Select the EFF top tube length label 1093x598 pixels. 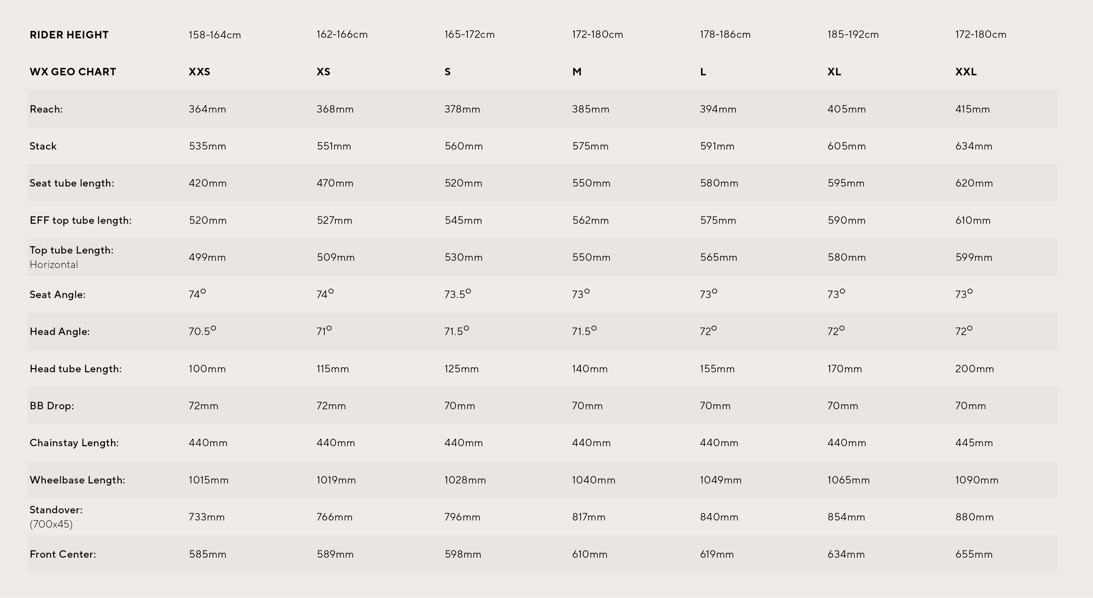[x=80, y=221]
